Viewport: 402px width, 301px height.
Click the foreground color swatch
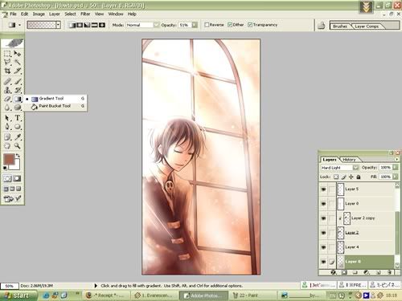click(9, 160)
